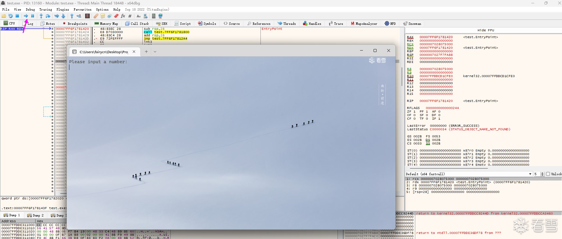Screen dimensions: 562x239
Task: Restart the debuggee with the restart icon
Action: point(11,16)
